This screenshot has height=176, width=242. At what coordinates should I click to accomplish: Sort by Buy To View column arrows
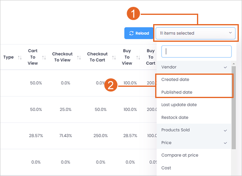(x=138, y=57)
